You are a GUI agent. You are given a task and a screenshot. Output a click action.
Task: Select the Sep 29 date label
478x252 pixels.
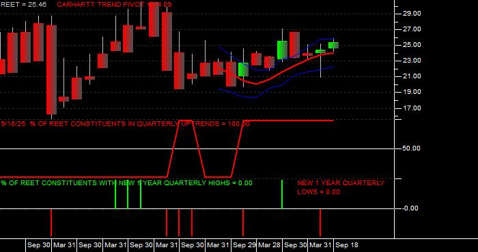[244, 245]
